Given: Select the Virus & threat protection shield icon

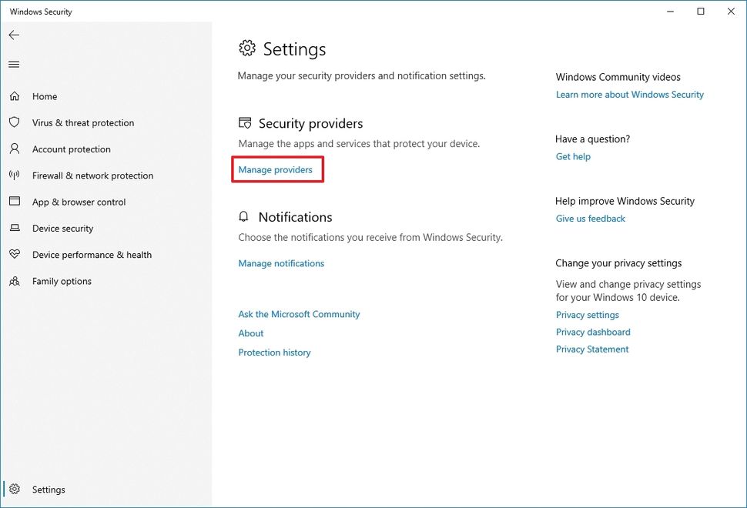Looking at the screenshot, I should 14,122.
